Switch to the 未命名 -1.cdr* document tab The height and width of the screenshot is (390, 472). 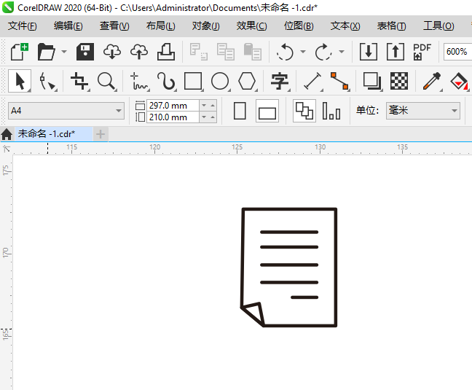tap(54, 133)
